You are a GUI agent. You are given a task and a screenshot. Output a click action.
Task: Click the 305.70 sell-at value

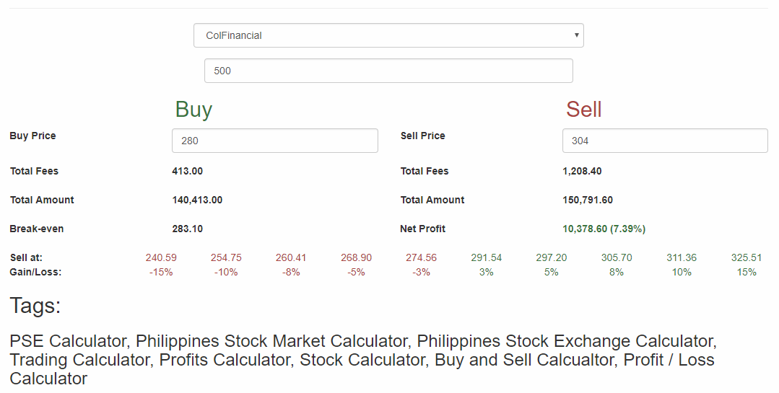click(617, 257)
